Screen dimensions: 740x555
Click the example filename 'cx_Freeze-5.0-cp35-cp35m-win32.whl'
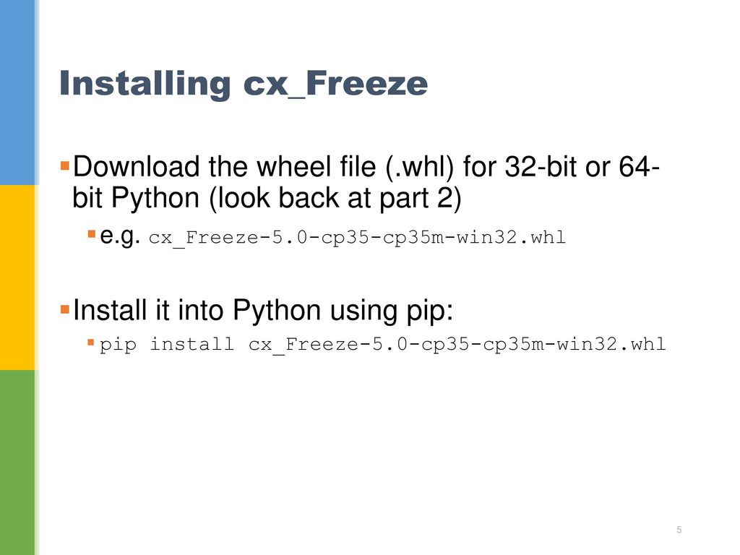(x=357, y=237)
